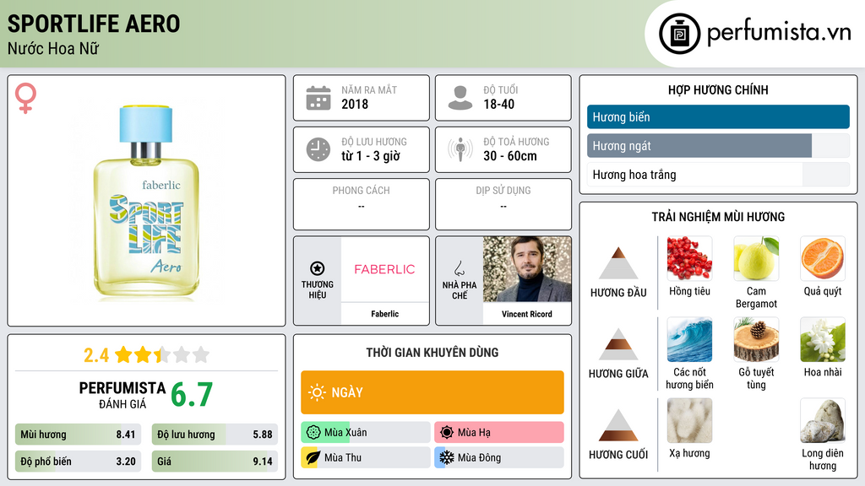Click the Hợp hương chính heading
Viewport: 865px width, 486px height.
pos(718,89)
